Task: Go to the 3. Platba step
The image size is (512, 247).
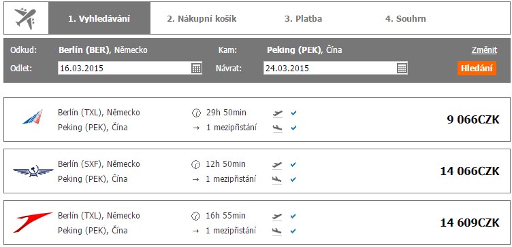Action: click(x=304, y=18)
